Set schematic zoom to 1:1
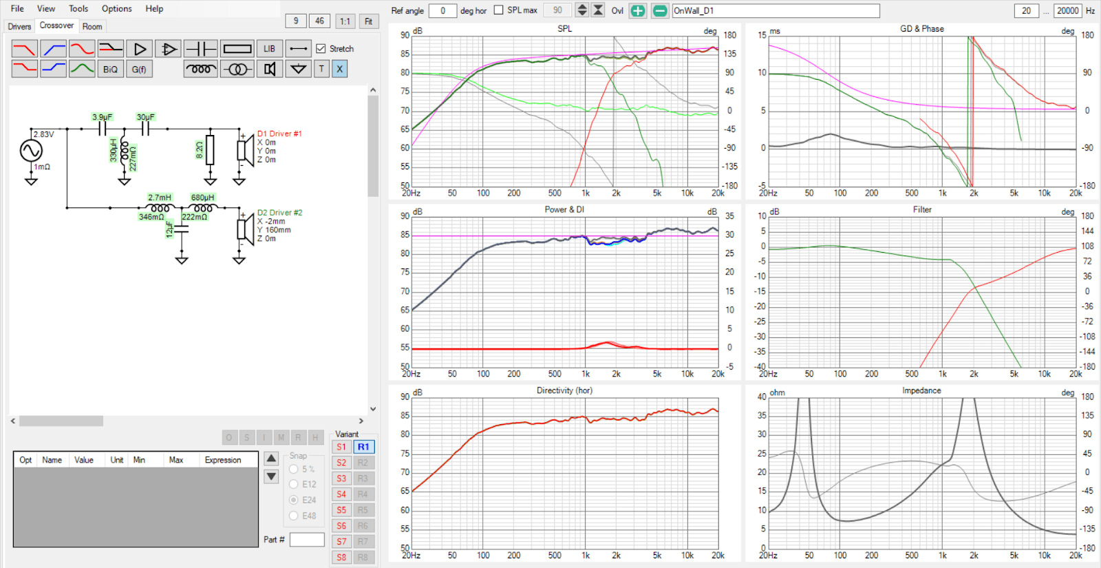The height and width of the screenshot is (568, 1101). pos(345,21)
